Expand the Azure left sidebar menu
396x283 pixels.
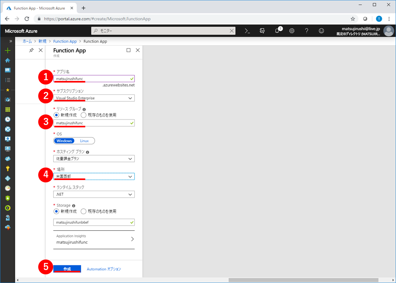pos(10,41)
